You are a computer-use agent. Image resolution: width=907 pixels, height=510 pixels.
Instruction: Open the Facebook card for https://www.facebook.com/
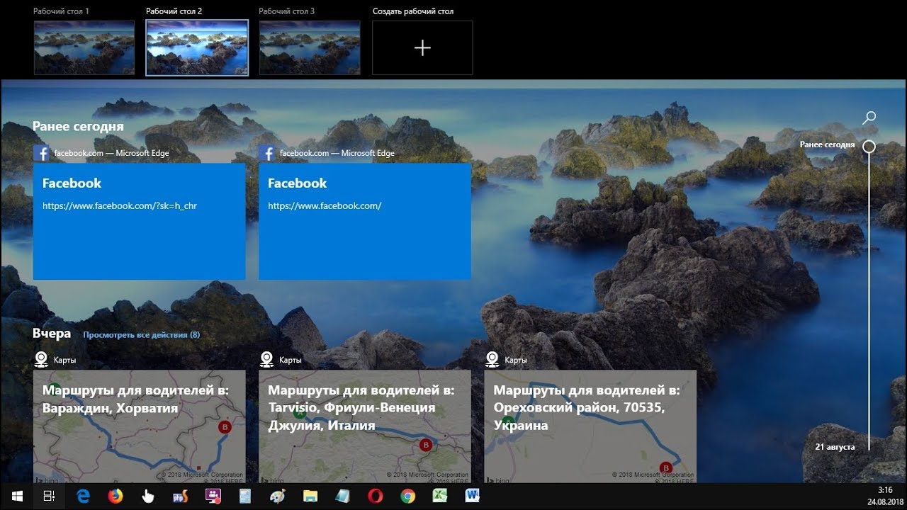pyautogui.click(x=365, y=222)
